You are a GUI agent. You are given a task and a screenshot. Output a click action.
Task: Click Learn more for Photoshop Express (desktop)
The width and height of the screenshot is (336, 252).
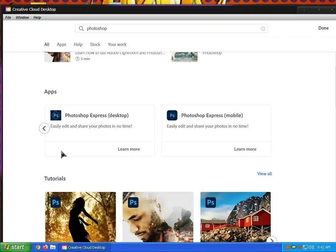[129, 149]
